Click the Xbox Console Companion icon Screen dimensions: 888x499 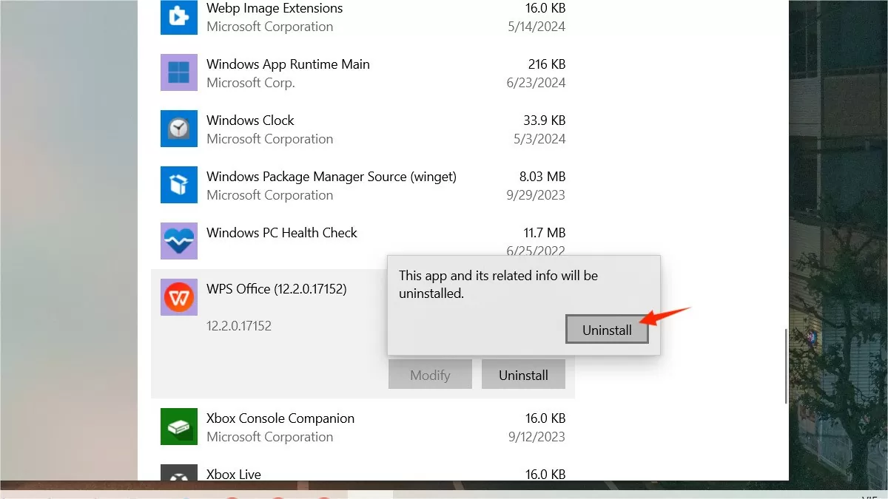pos(178,427)
